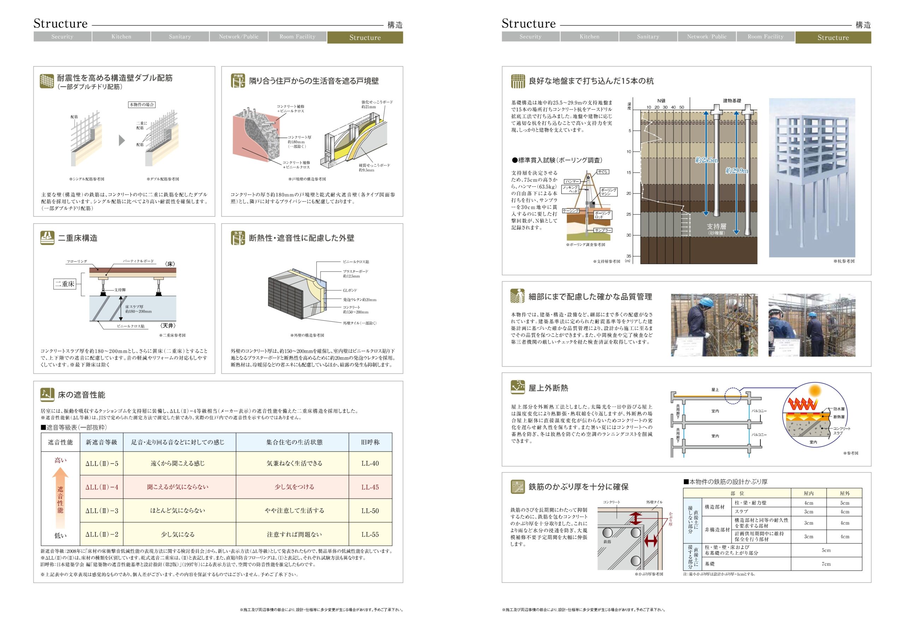Image resolution: width=904 pixels, height=620 pixels.
Task: Click the site photo of the worker in a white helmet
Action: [x=812, y=325]
